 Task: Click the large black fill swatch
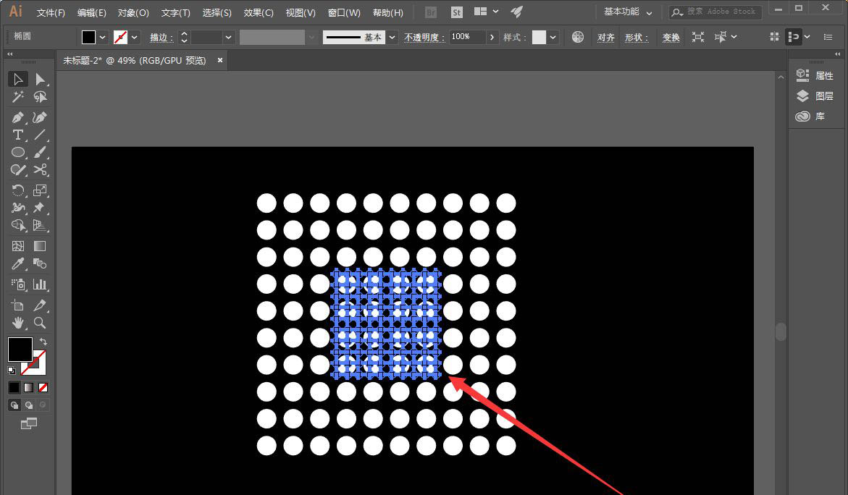tap(20, 349)
